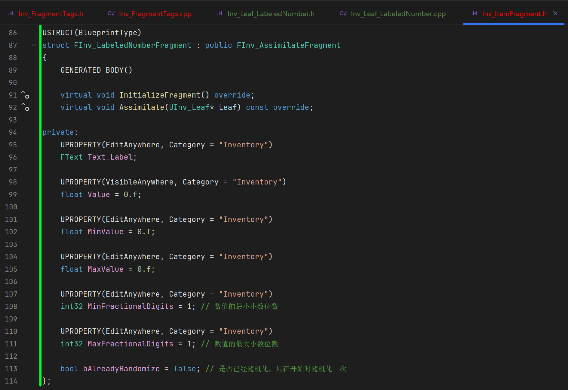Image resolution: width=568 pixels, height=390 pixels.
Task: Click the EditAnywhere specifier on line 110
Action: point(132,331)
